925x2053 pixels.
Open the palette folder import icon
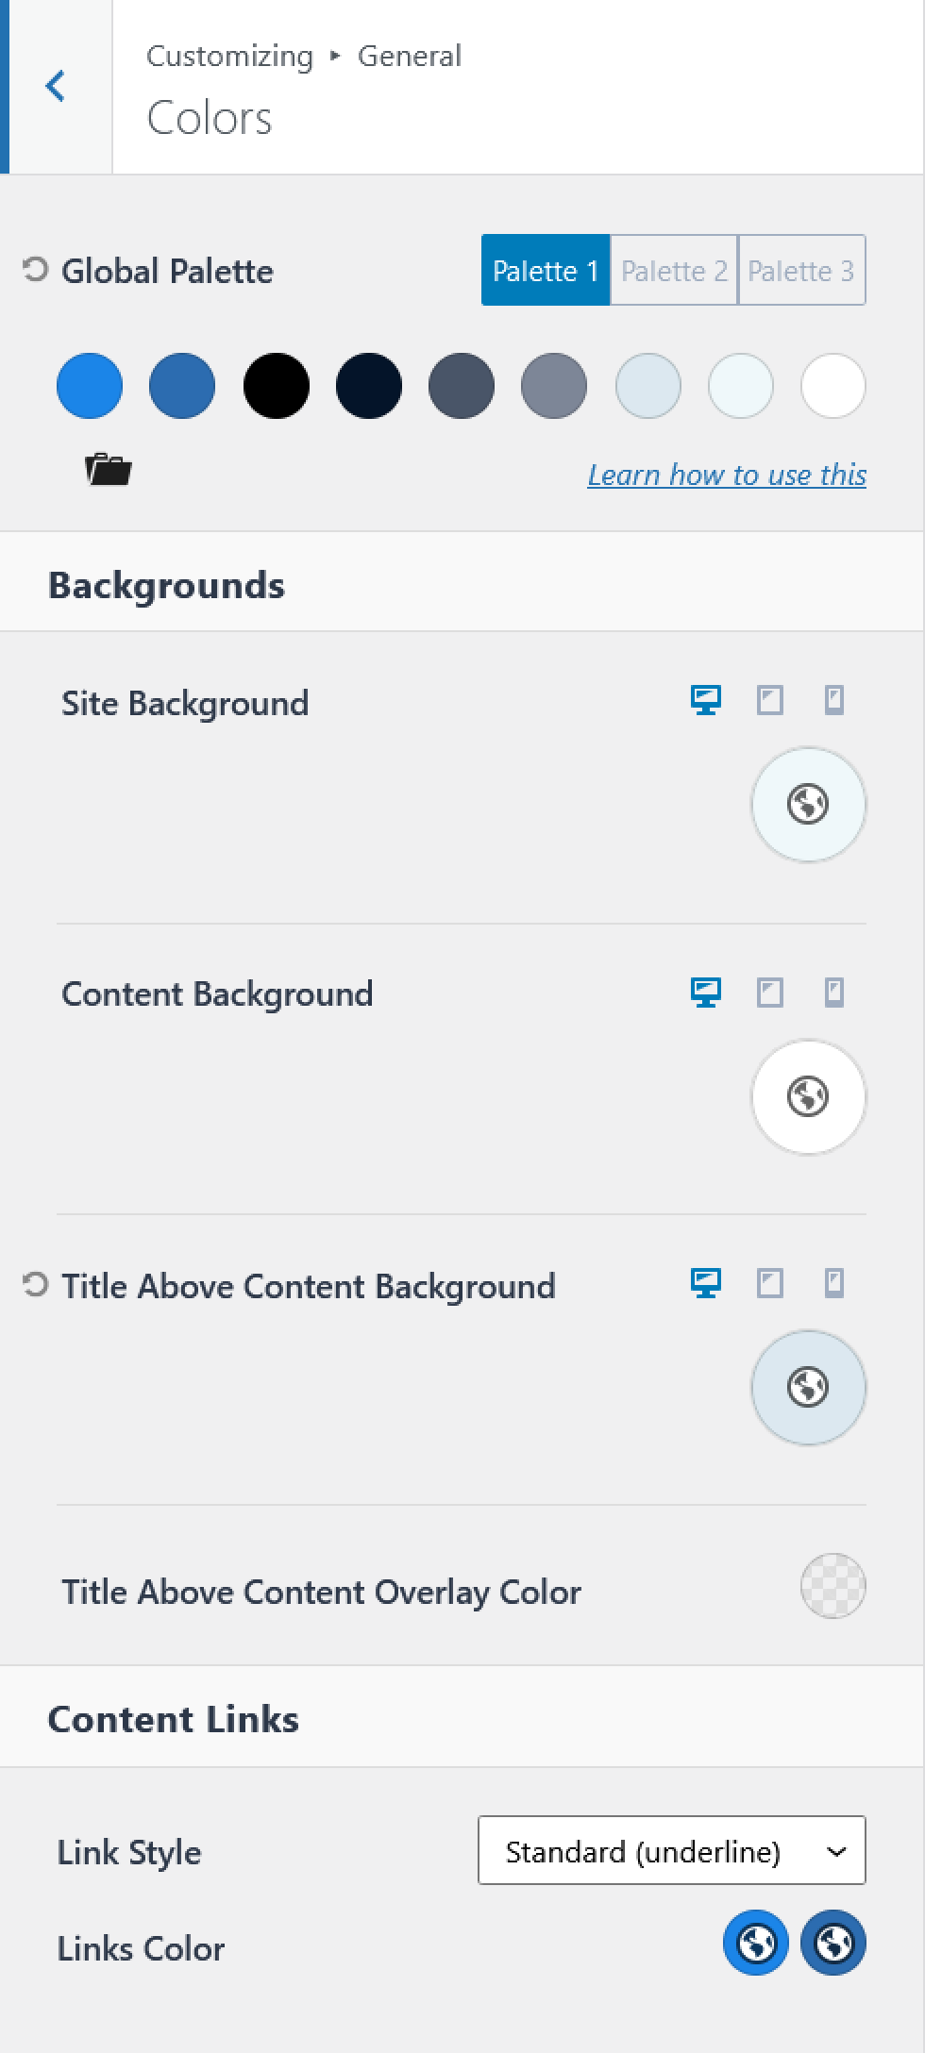(109, 469)
